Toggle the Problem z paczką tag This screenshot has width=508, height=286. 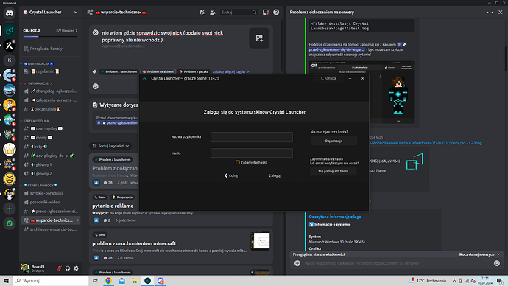(194, 71)
